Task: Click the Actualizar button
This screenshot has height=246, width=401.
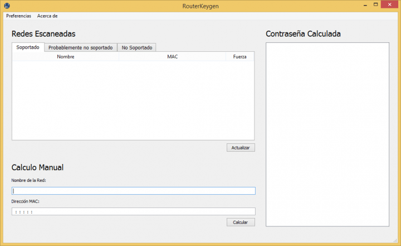Action: tap(241, 148)
